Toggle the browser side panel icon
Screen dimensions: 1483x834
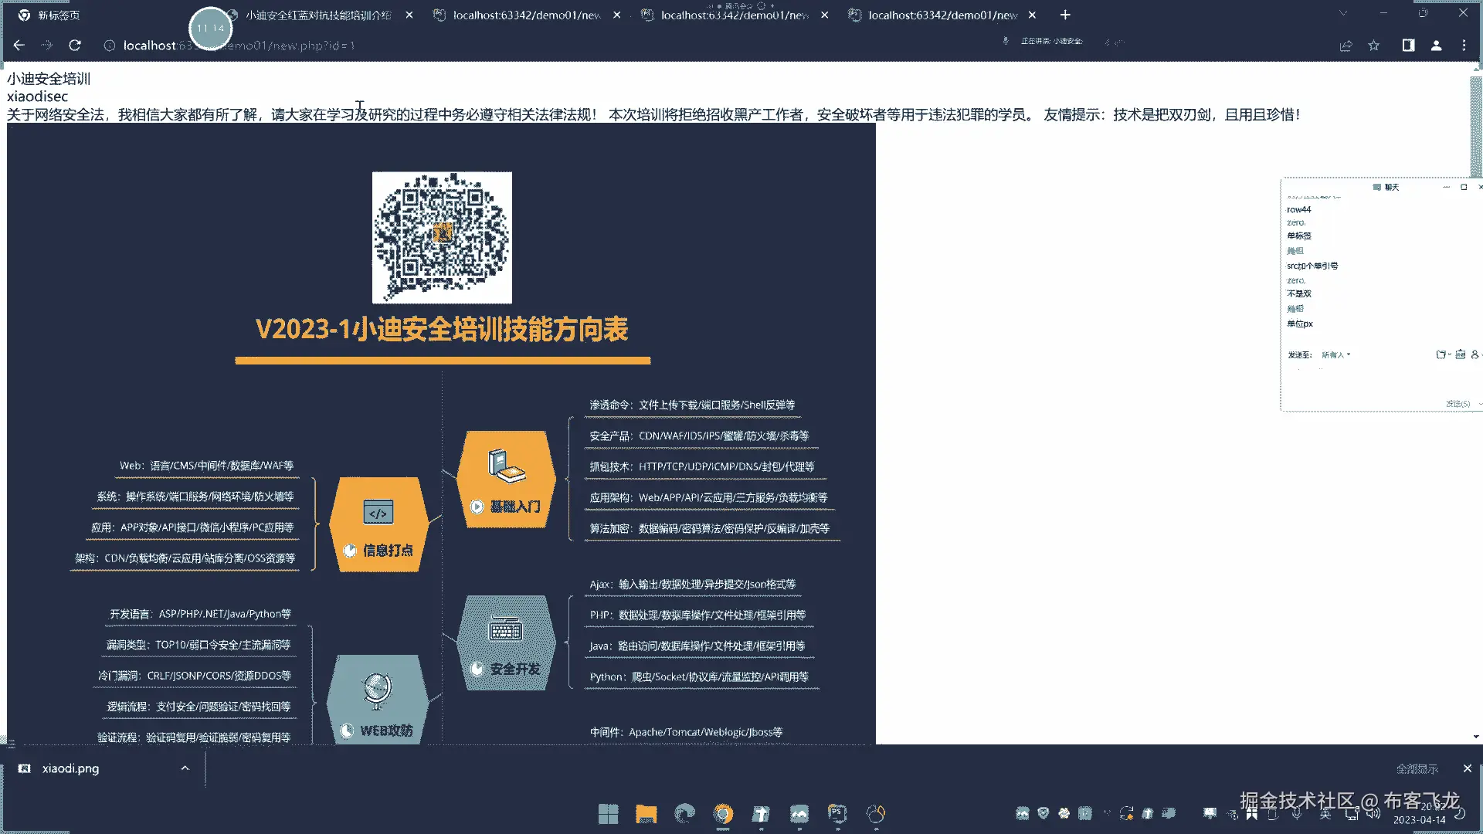tap(1408, 46)
